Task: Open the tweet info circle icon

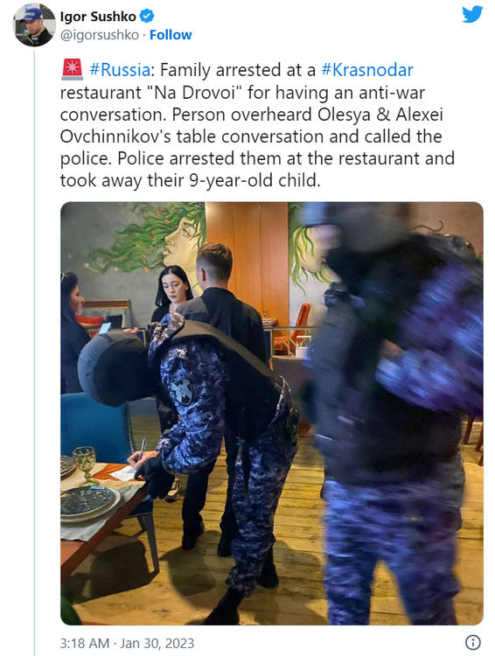Action: pyautogui.click(x=473, y=643)
